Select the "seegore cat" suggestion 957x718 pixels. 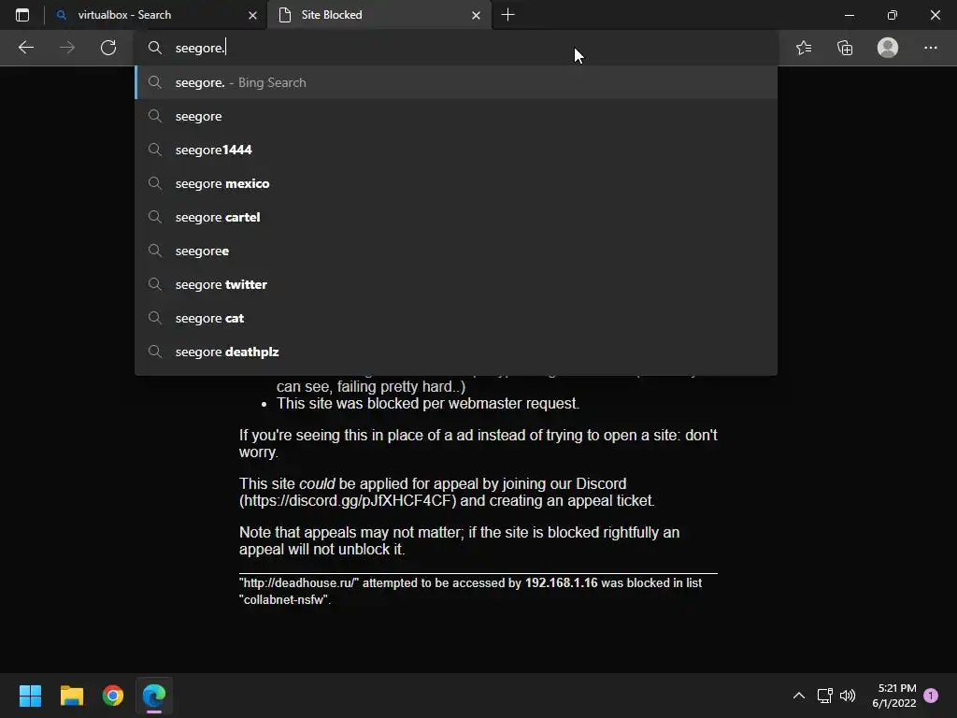[x=456, y=318]
